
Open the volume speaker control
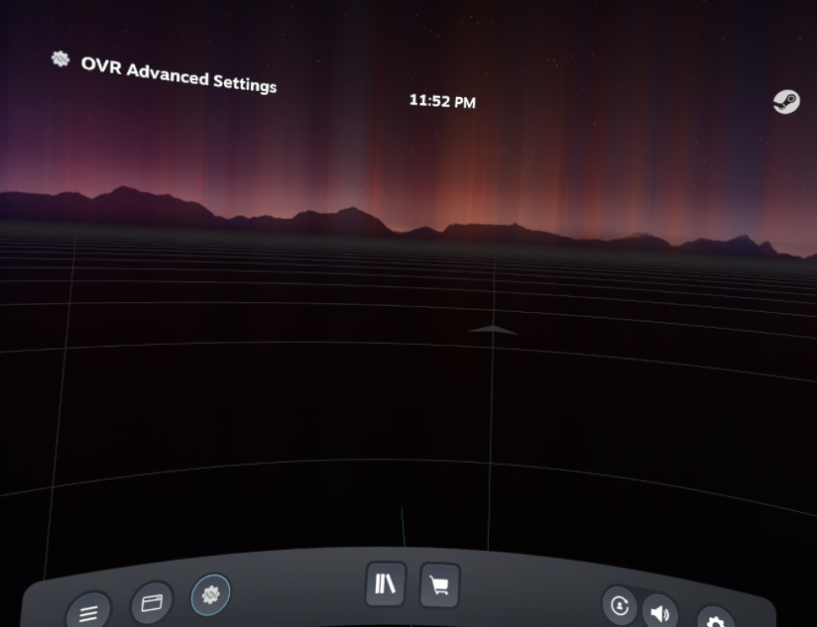point(659,612)
